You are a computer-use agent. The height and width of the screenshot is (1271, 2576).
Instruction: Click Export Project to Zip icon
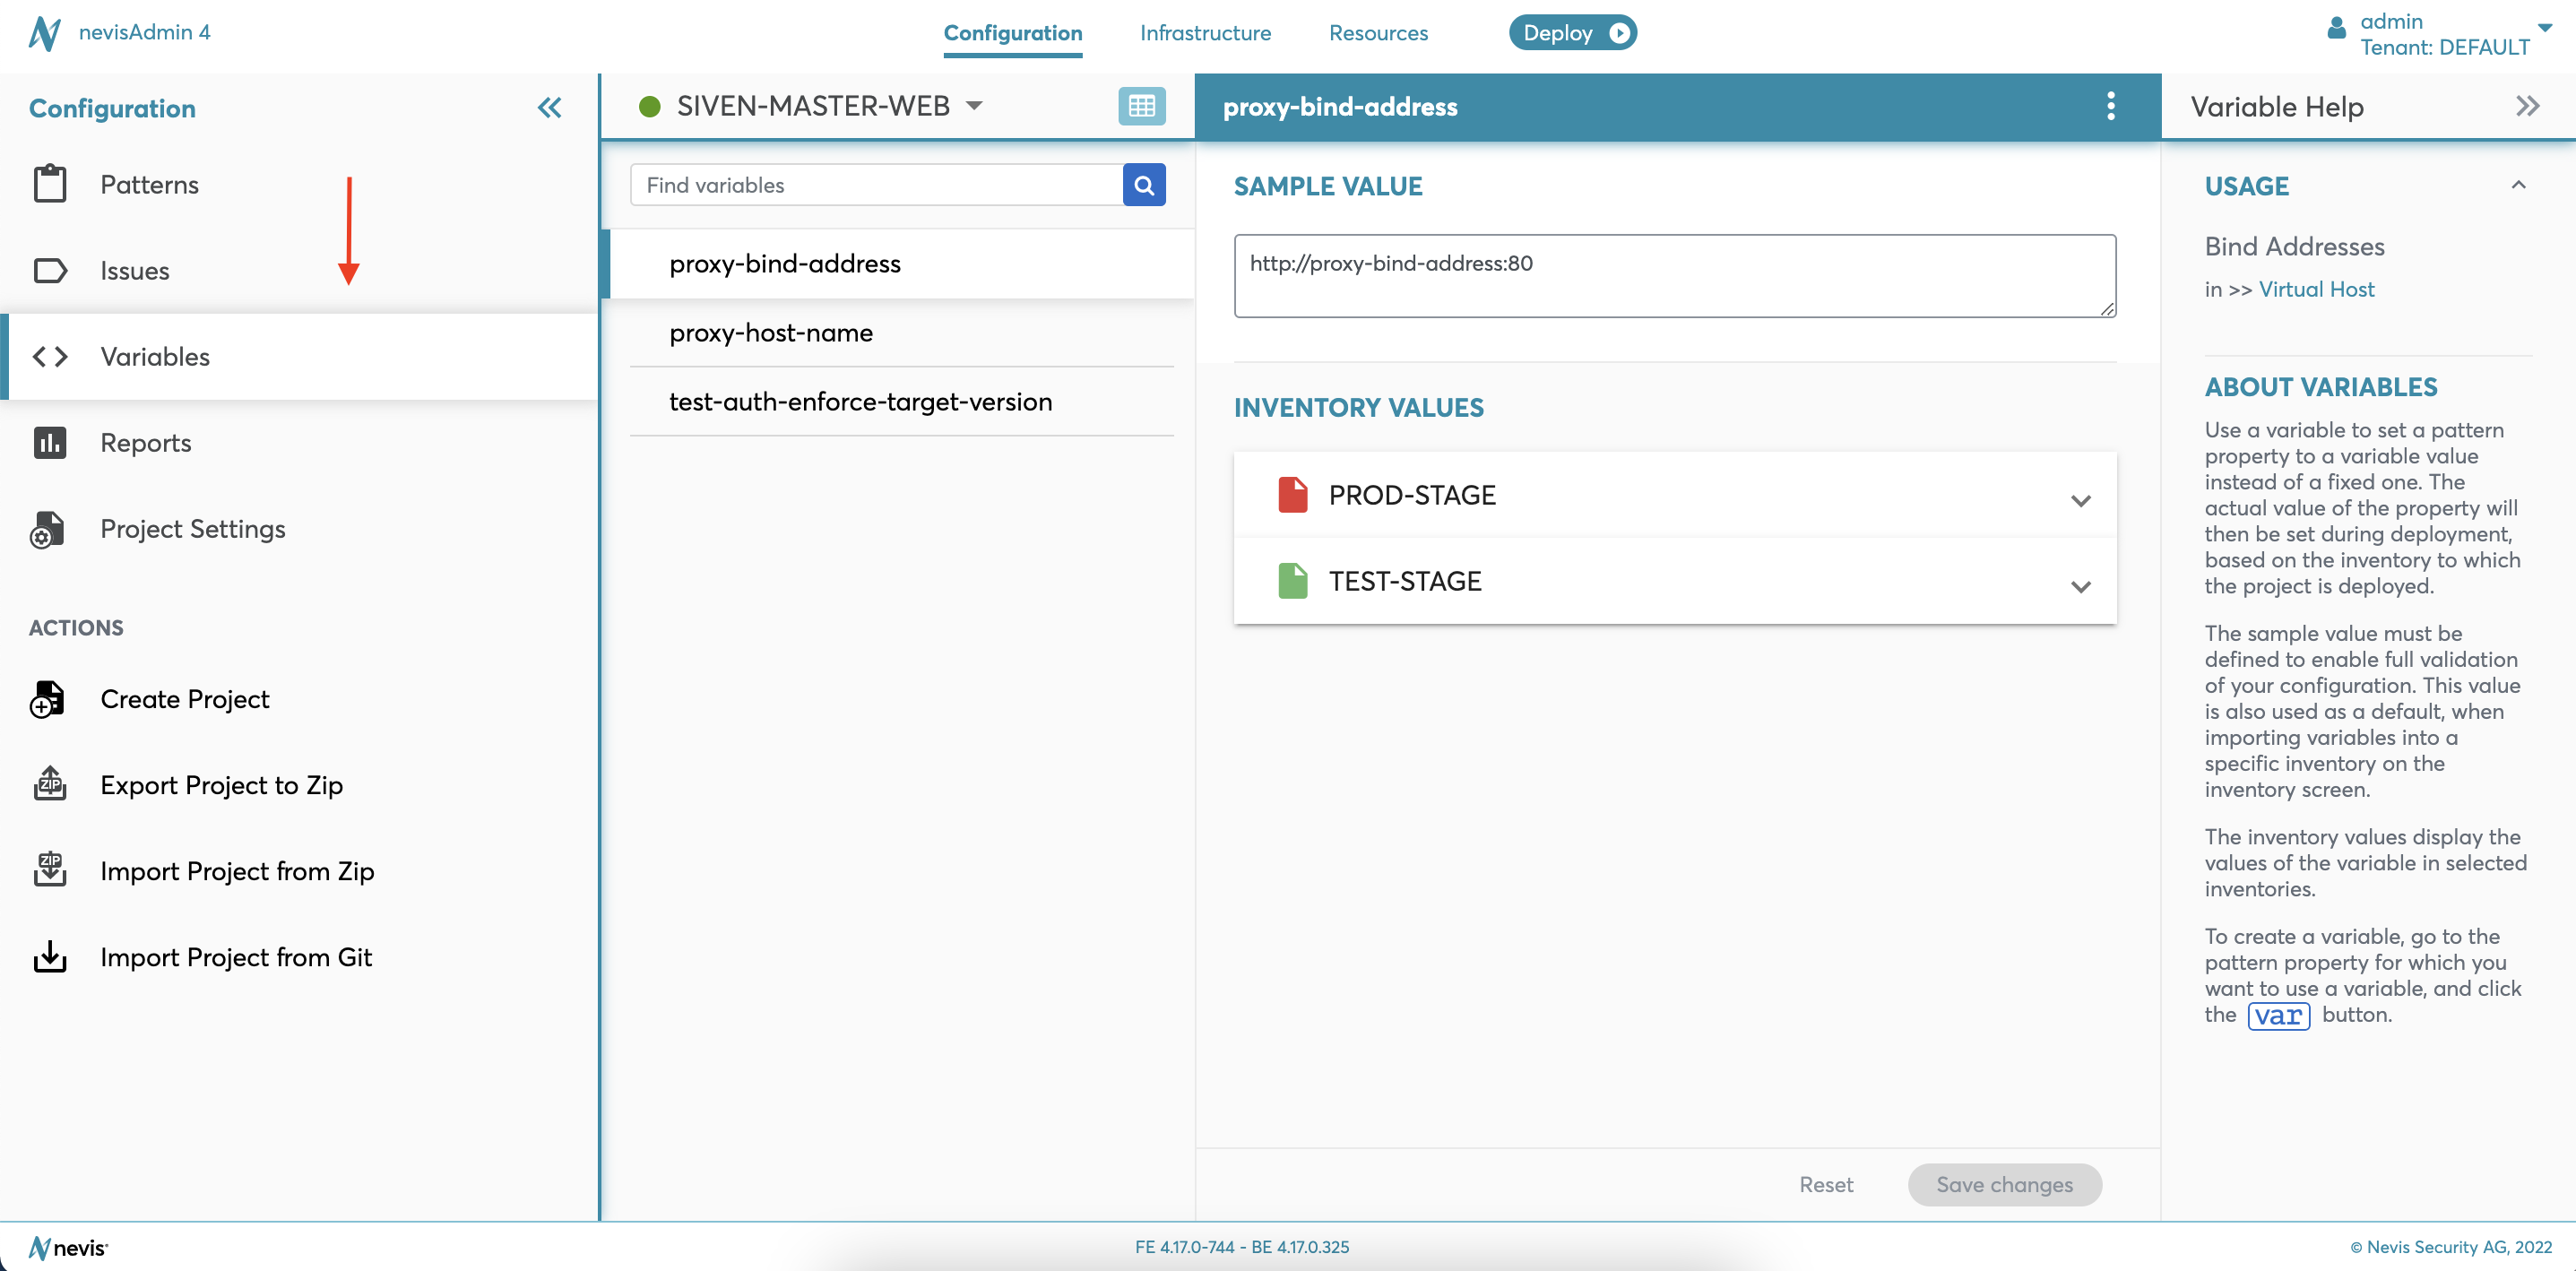49,785
